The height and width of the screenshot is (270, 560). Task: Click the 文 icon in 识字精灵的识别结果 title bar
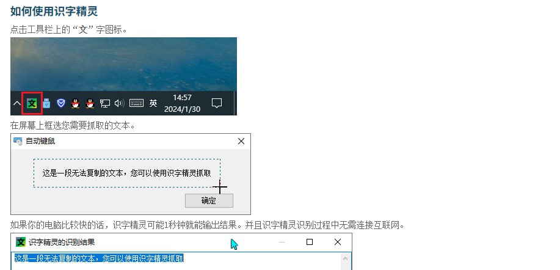pos(21,242)
